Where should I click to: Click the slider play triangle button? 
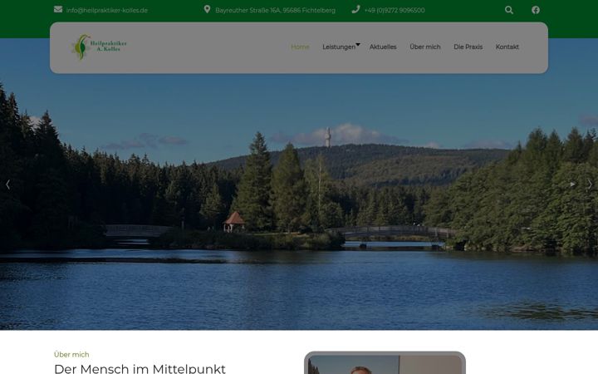point(572,185)
